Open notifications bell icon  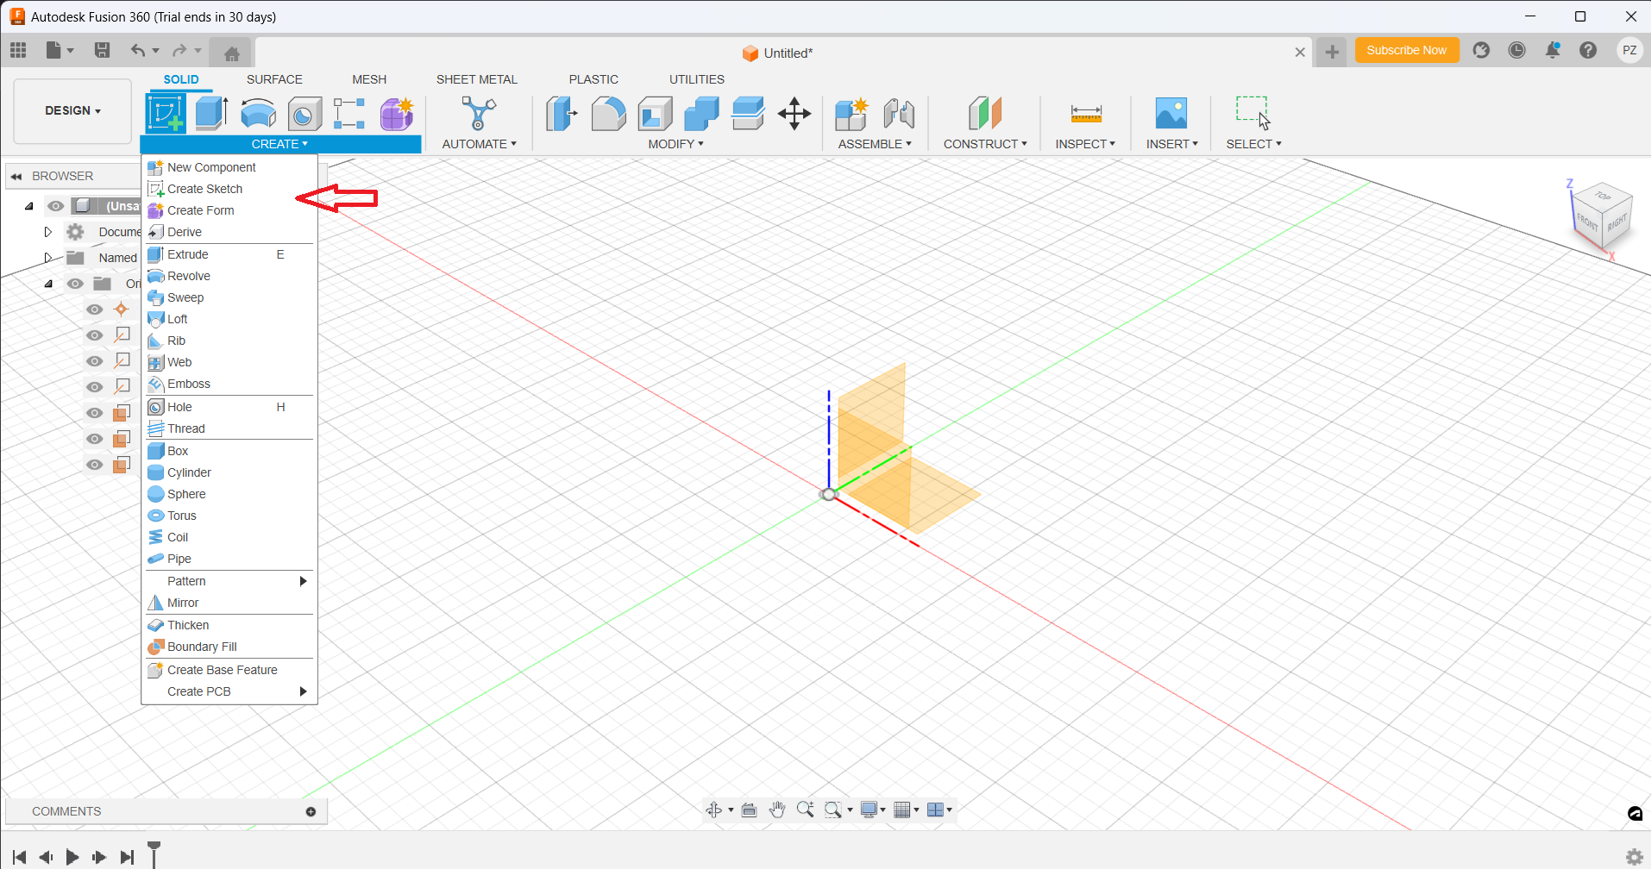click(x=1552, y=51)
